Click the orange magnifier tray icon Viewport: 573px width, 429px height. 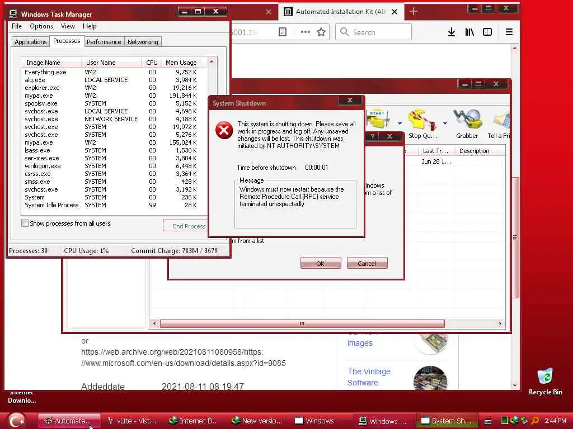(x=535, y=421)
